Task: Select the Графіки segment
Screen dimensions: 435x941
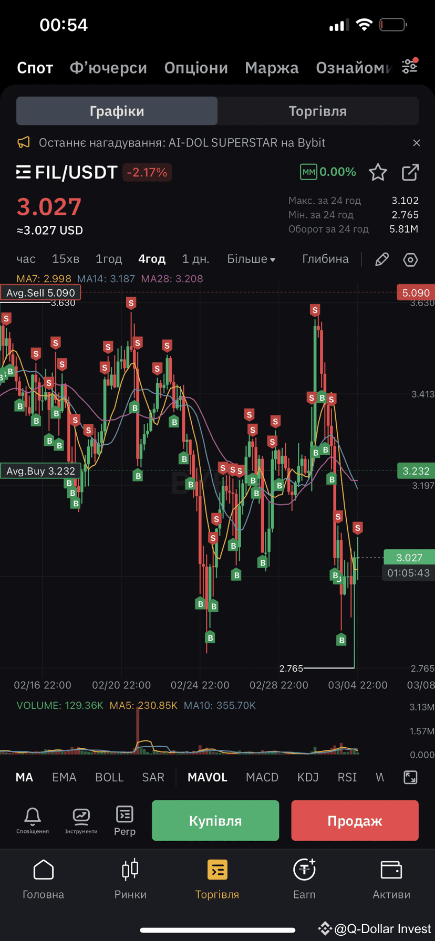Action: 117,111
